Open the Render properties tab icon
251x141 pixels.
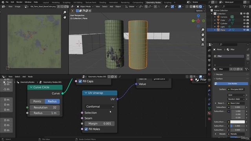pos(209,56)
